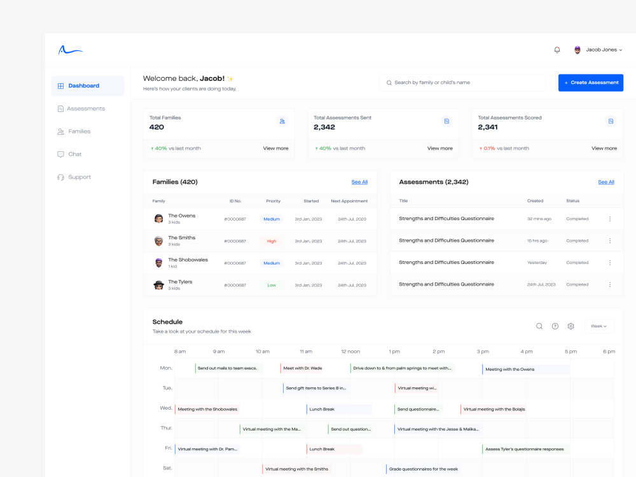This screenshot has height=477, width=636.
Task: Click the Medium priority badge for The Owens
Action: [x=272, y=219]
